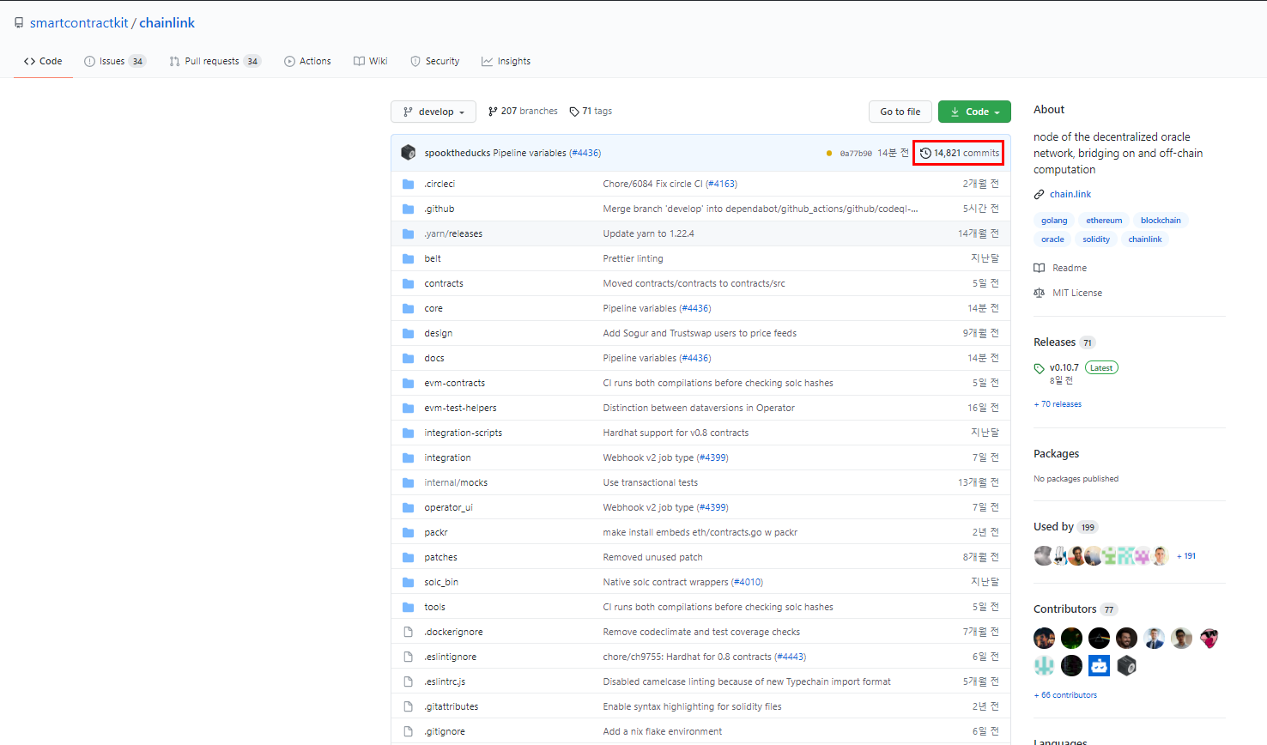Open commit hash 0a77b90
The height and width of the screenshot is (745, 1267).
856,153
